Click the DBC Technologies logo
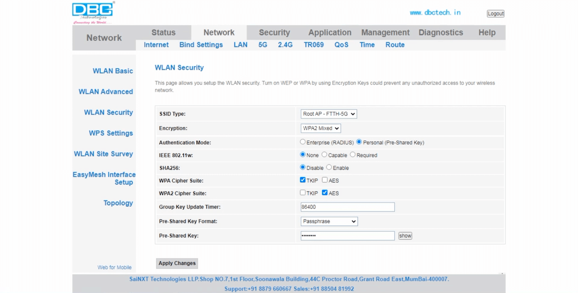The image size is (578, 293). 93,13
